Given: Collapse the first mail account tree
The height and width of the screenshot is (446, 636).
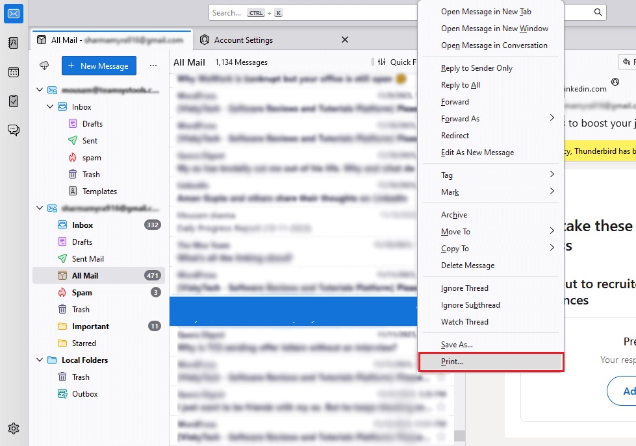Looking at the screenshot, I should [x=40, y=90].
